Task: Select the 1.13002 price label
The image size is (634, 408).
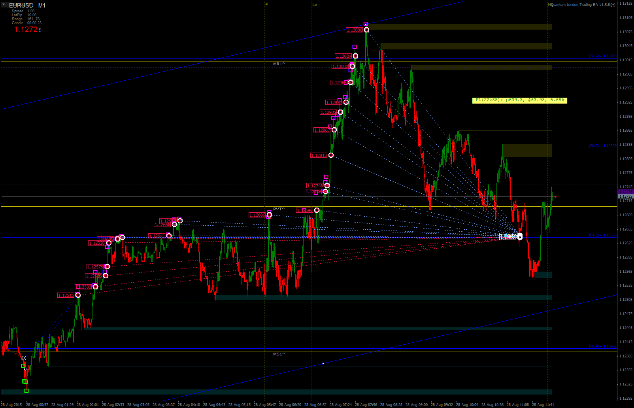Action: click(340, 66)
